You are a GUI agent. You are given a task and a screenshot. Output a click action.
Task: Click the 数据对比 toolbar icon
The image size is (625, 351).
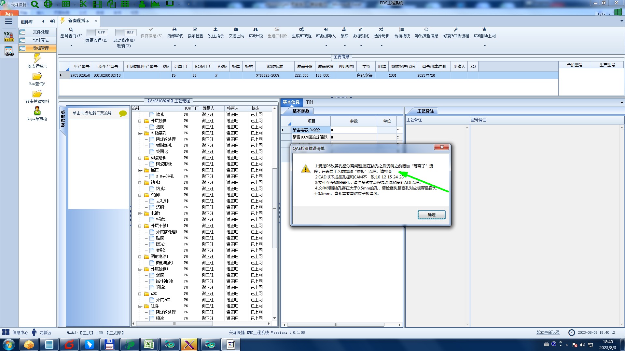361,30
